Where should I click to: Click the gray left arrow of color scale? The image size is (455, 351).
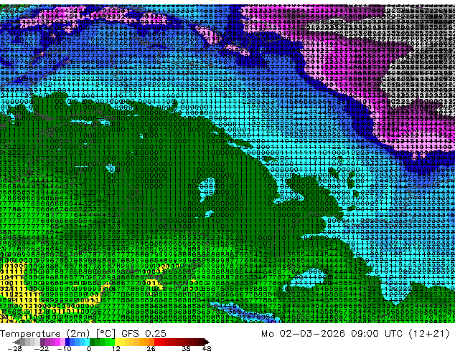17,342
